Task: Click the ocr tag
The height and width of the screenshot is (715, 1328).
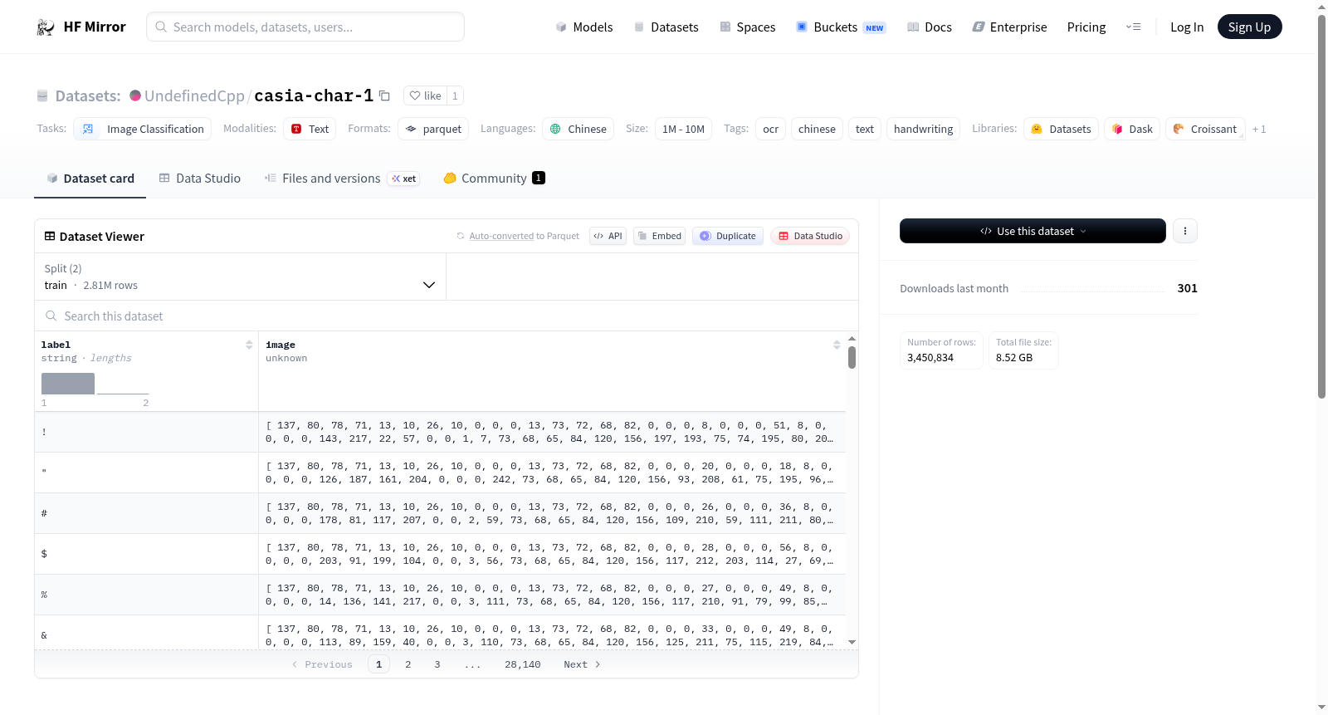Action: pos(771,129)
